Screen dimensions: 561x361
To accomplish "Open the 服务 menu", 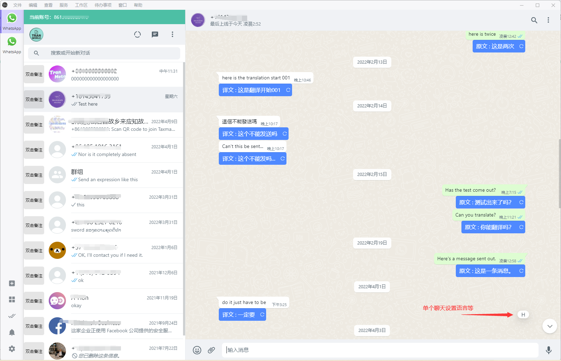I will point(63,5).
